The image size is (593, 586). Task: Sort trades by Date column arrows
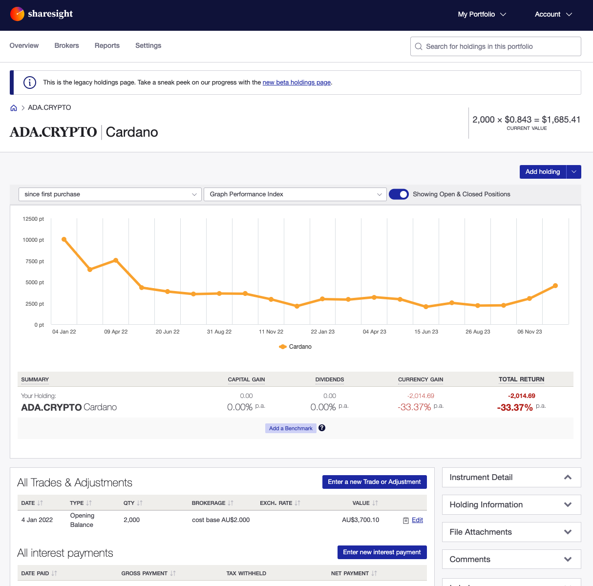point(40,503)
